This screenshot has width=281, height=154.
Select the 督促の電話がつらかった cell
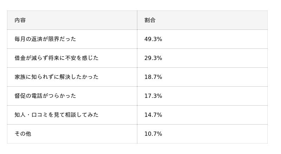[x=45, y=96]
